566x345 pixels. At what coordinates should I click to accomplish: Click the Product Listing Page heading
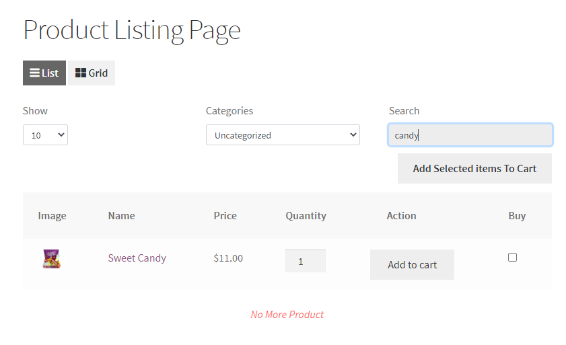(132, 30)
